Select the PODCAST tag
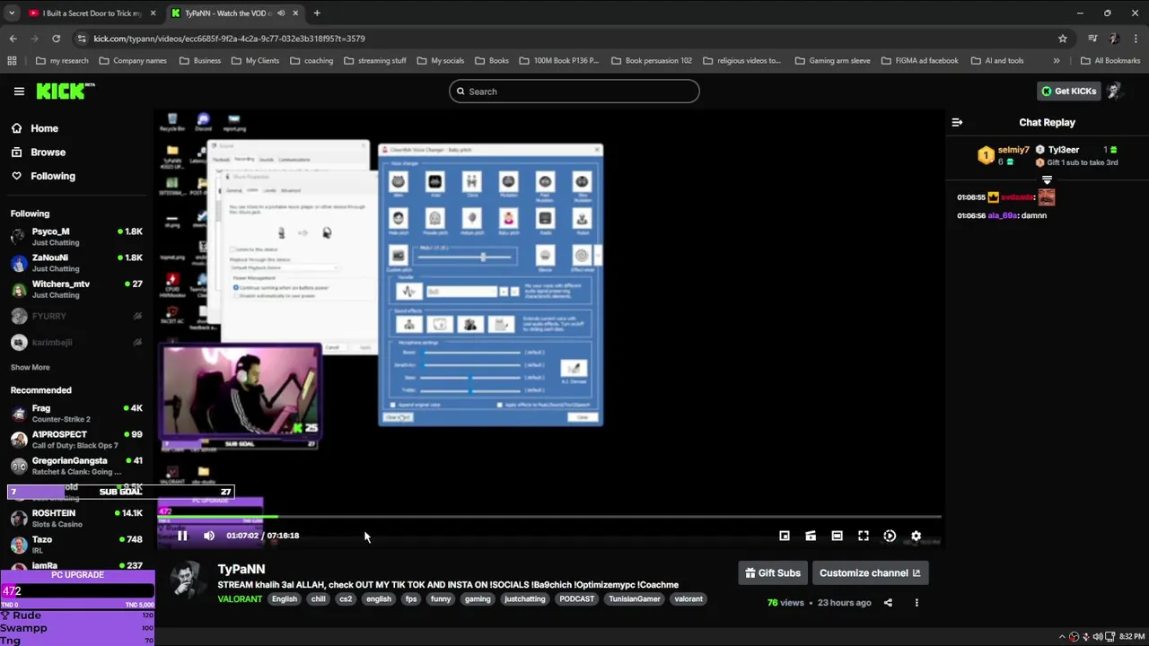 coord(576,598)
